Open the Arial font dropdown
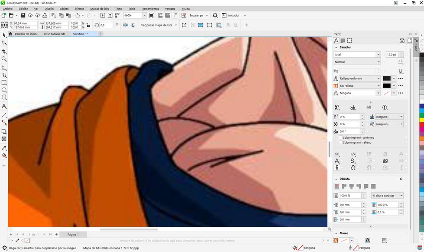Image resolution: width=424 pixels, height=252 pixels. (378, 54)
